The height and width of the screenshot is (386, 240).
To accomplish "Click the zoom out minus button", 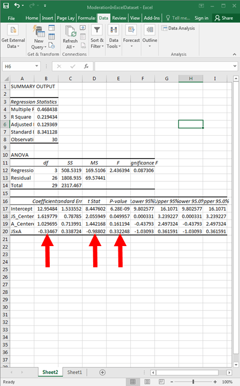I will [172, 382].
